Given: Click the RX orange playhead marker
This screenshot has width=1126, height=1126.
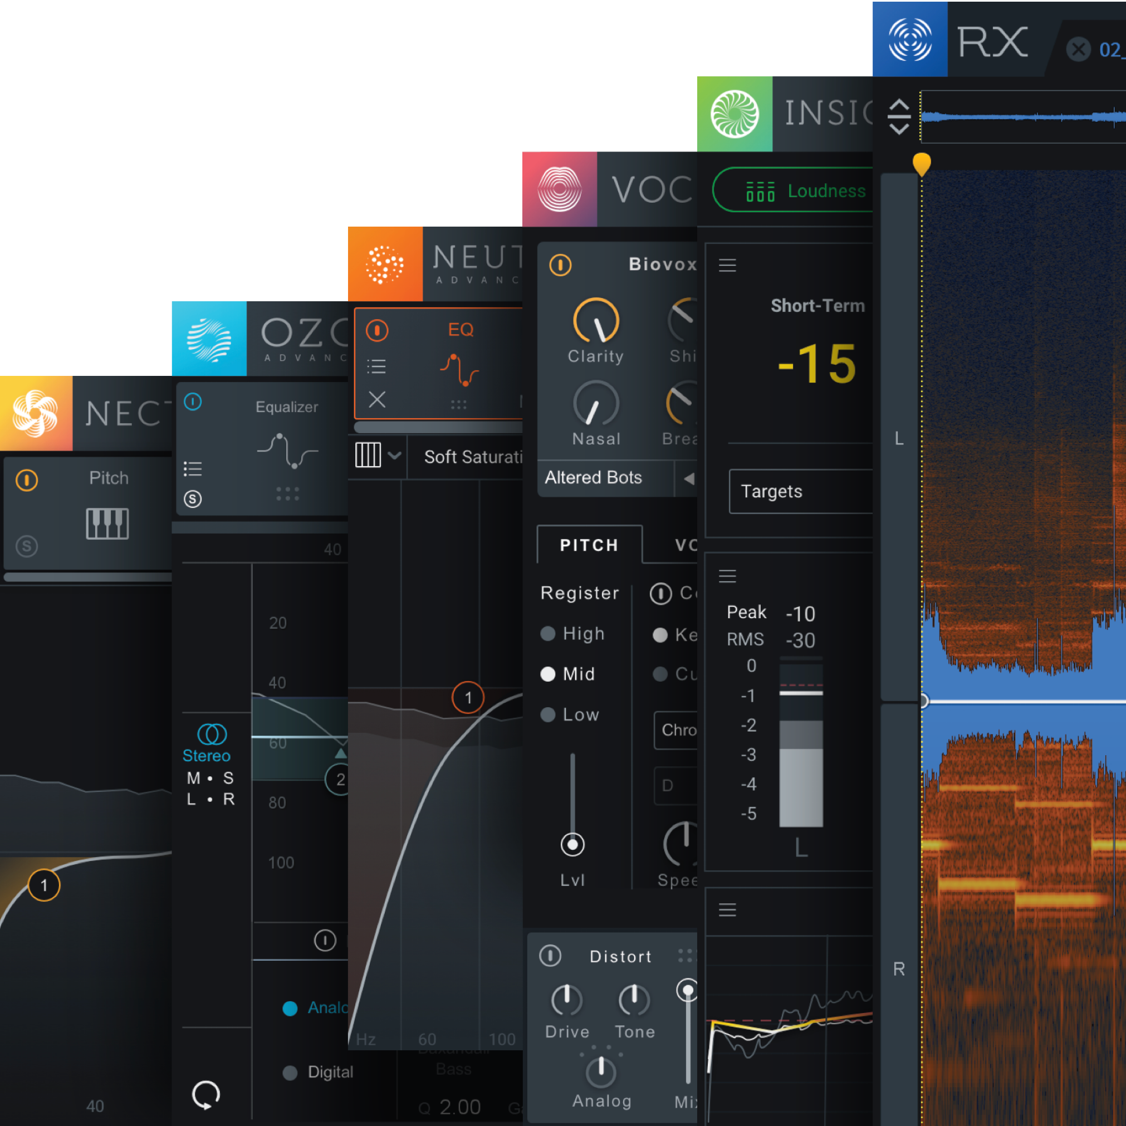Looking at the screenshot, I should point(922,164).
